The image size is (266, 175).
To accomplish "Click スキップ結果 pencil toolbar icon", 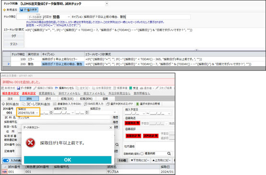I will [x=157, y=88].
